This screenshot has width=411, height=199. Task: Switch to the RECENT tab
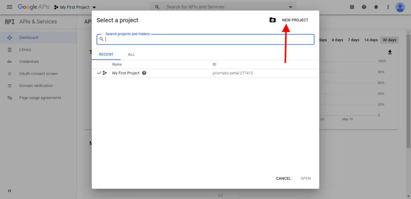pos(106,55)
